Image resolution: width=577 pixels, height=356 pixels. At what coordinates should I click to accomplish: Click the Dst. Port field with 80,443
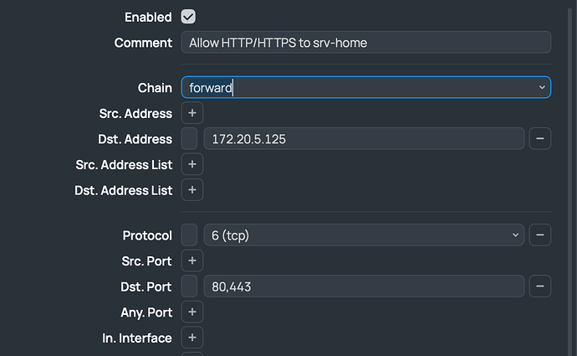[364, 286]
